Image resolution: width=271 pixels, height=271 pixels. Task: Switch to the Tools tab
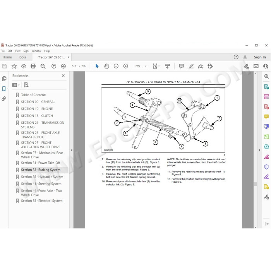[x=22, y=57]
